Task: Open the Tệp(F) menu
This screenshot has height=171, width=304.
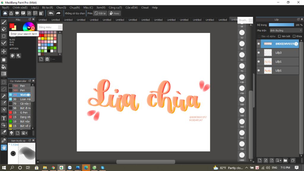Action: coord(5,7)
